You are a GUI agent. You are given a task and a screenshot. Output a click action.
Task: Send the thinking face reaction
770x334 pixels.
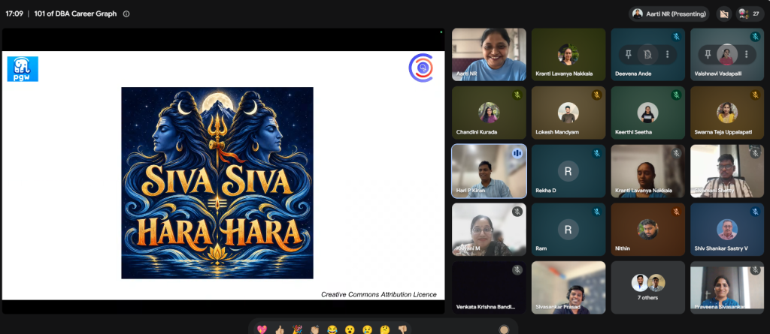(385, 329)
